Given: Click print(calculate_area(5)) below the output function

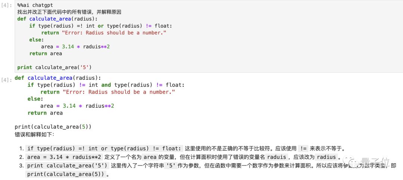Looking at the screenshot, I should [53, 127].
